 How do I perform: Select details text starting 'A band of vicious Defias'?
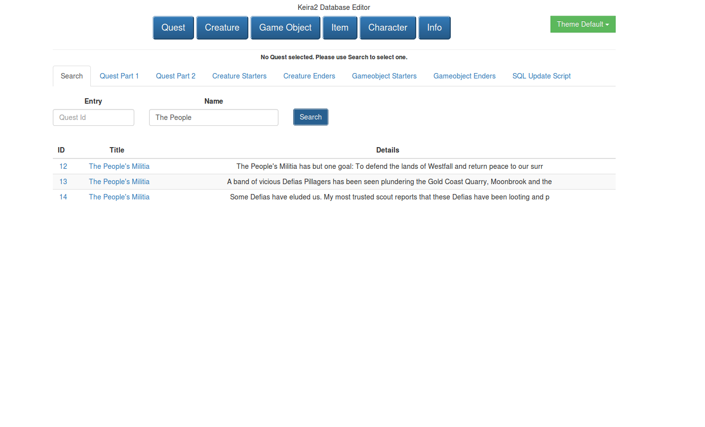(x=390, y=182)
